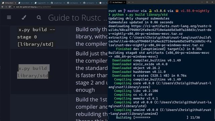
Task: Click 'Downloaded 4 crates (528.1 KB)' line
Action: click(x=149, y=76)
